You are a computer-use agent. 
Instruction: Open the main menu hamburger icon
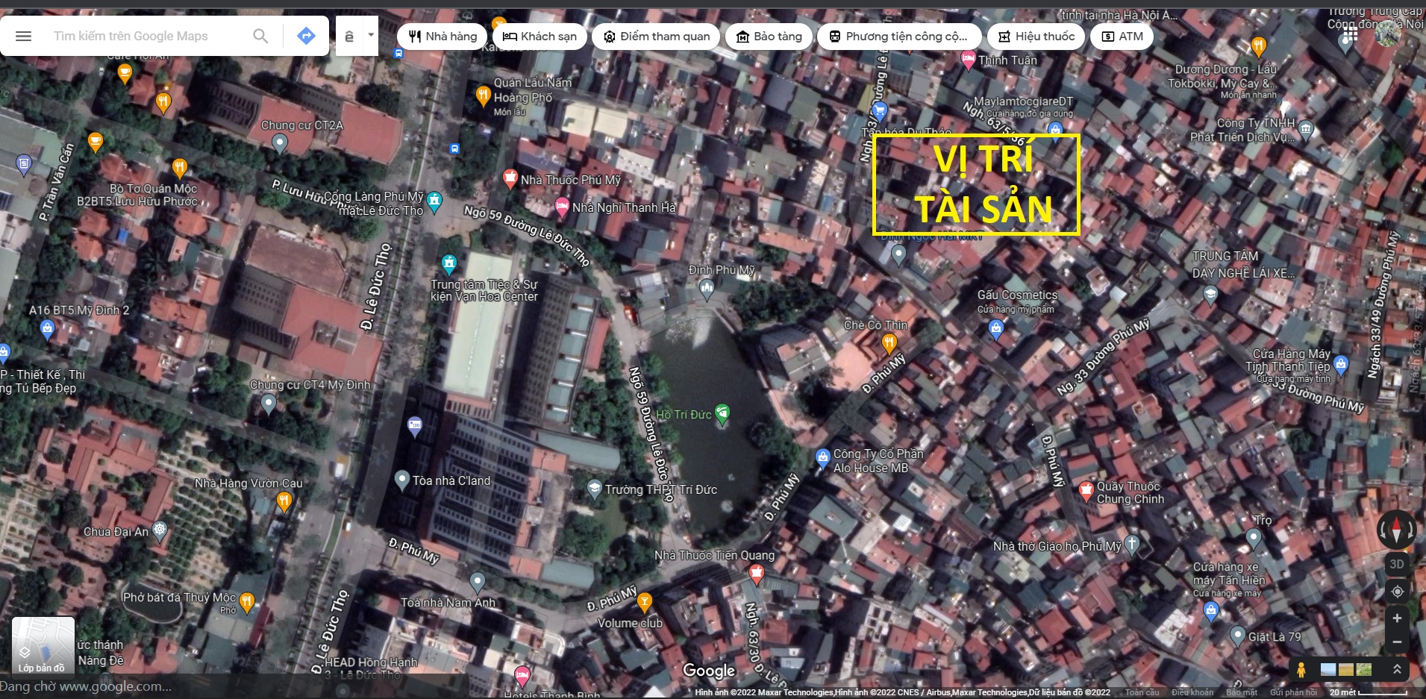(23, 36)
